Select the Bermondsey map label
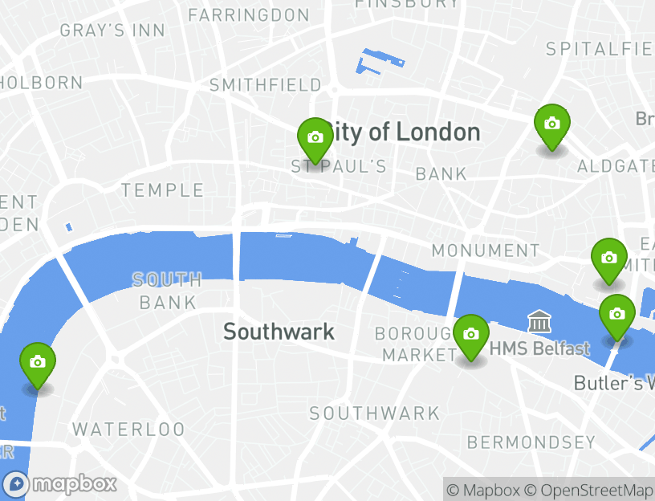This screenshot has height=501, width=655. point(531,442)
